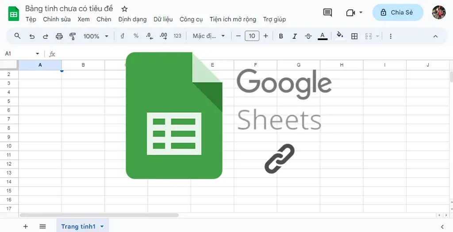Star this spreadsheet
Screen dimensions: 453x232
124,9
